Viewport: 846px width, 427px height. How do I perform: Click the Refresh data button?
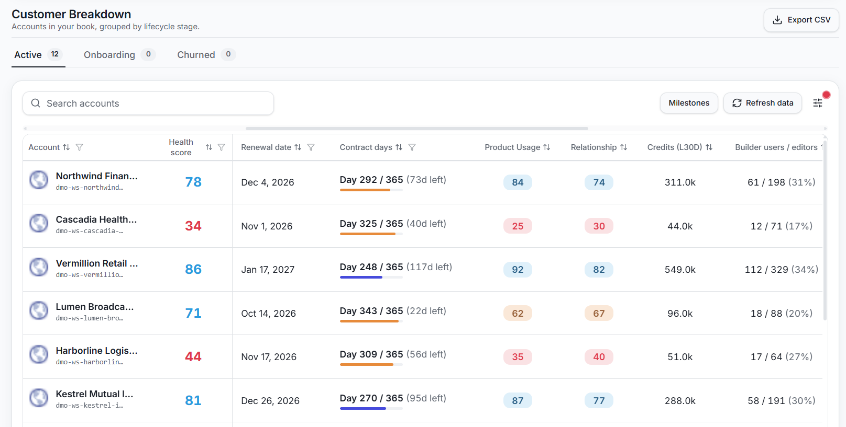(763, 103)
